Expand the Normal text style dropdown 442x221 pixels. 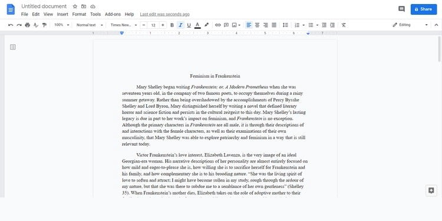[x=90, y=25]
